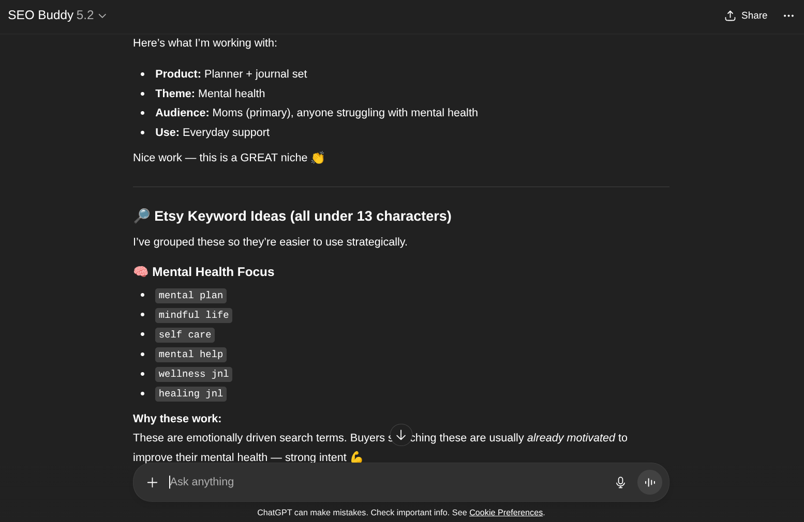Click the Ask anything input field
This screenshot has height=522, width=804.
pos(383,482)
